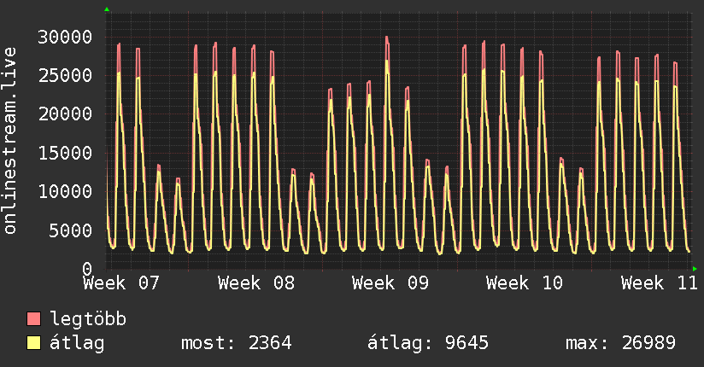The width and height of the screenshot is (704, 367).
Task: Click the most: 2364 statistic
Action: [x=237, y=343]
